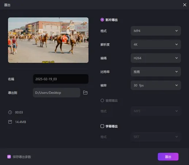Click the 匯出 dialog title
This screenshot has width=189, height=165.
coord(7,5)
